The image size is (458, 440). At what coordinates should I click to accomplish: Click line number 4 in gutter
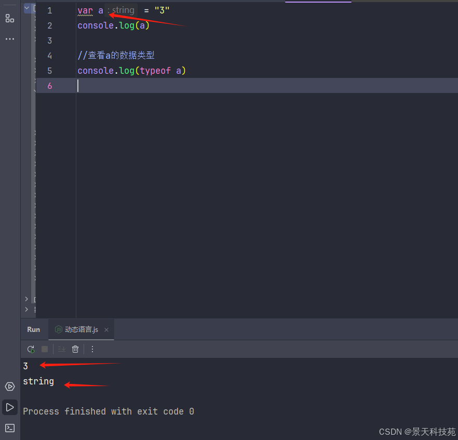pos(50,56)
